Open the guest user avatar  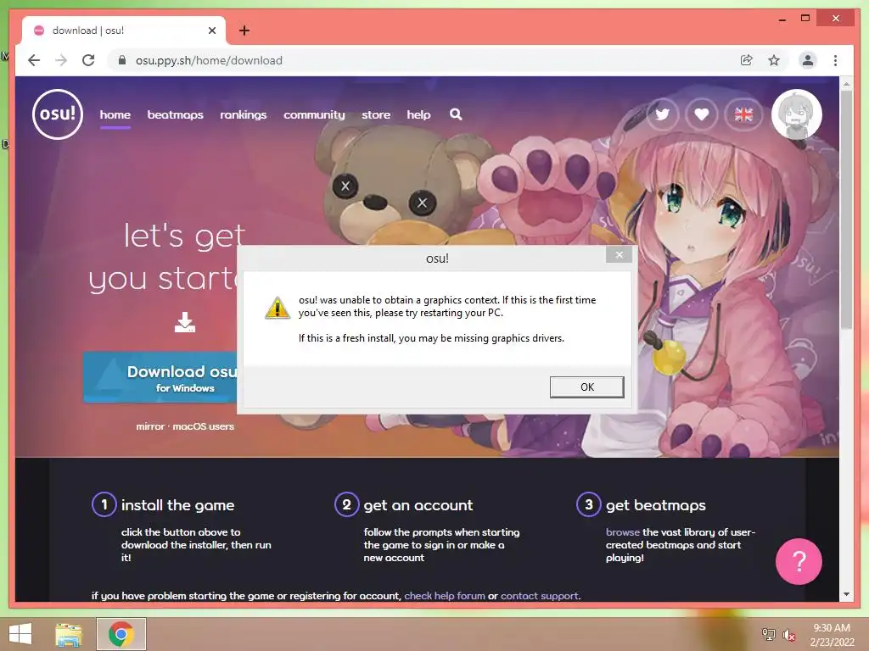click(796, 114)
